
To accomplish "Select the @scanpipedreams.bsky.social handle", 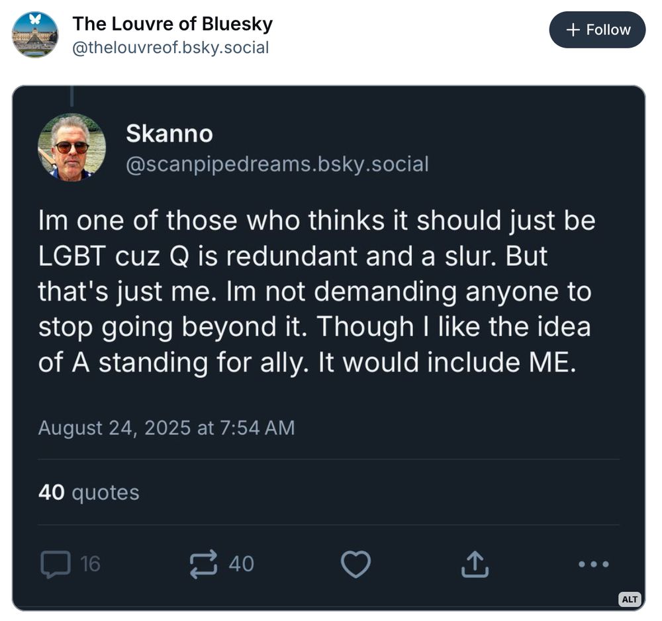I will coord(278,164).
